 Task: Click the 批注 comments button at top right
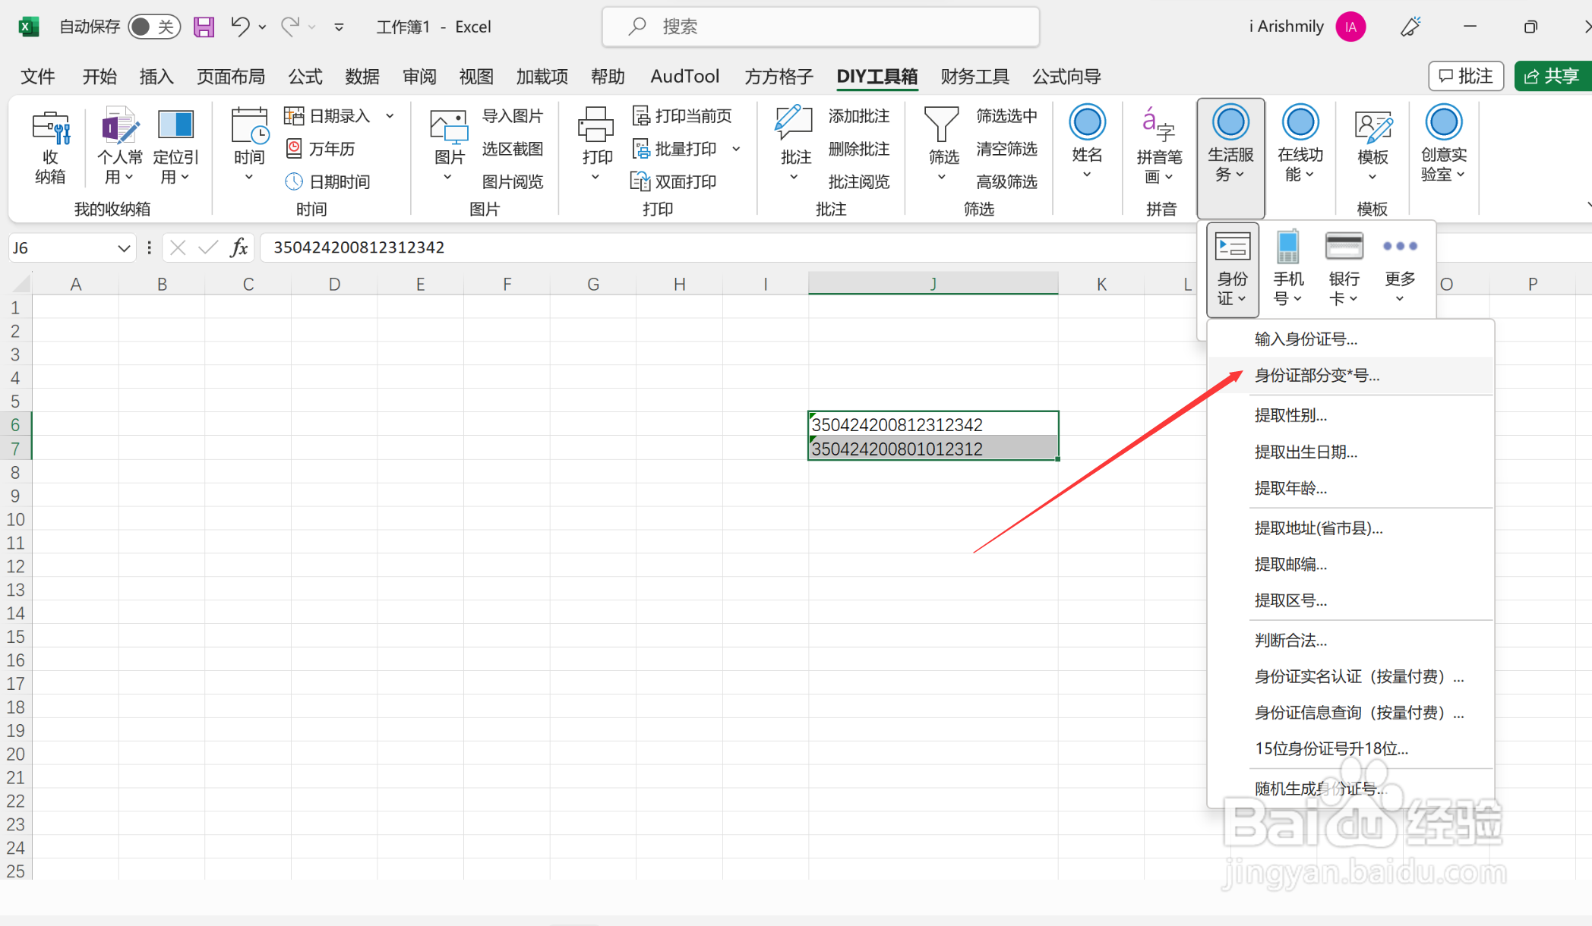pyautogui.click(x=1465, y=76)
